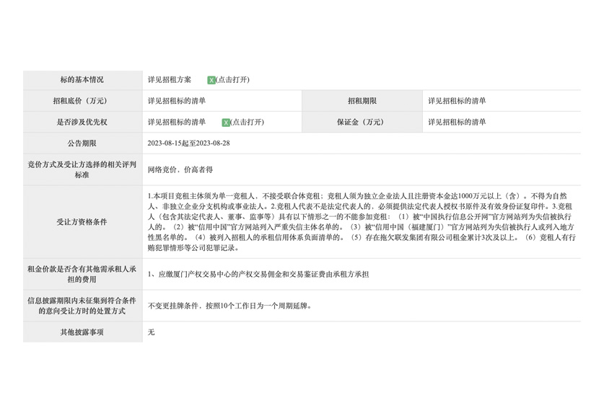This screenshot has width=604, height=413.
Task: Open the (点击打开) link in 是否涉及优先权 row
Action: pyautogui.click(x=248, y=123)
